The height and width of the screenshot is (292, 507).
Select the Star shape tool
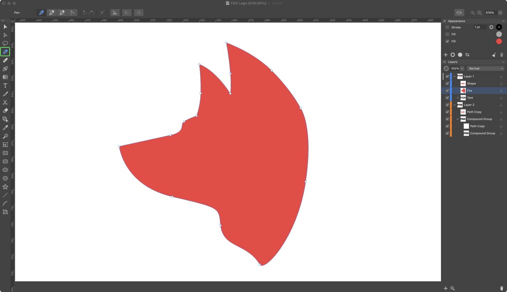[5, 187]
